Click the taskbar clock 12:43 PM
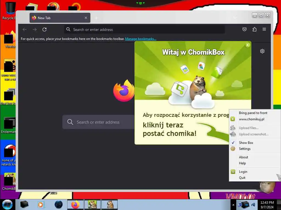Viewport: 281px width, 210px height. point(267,205)
